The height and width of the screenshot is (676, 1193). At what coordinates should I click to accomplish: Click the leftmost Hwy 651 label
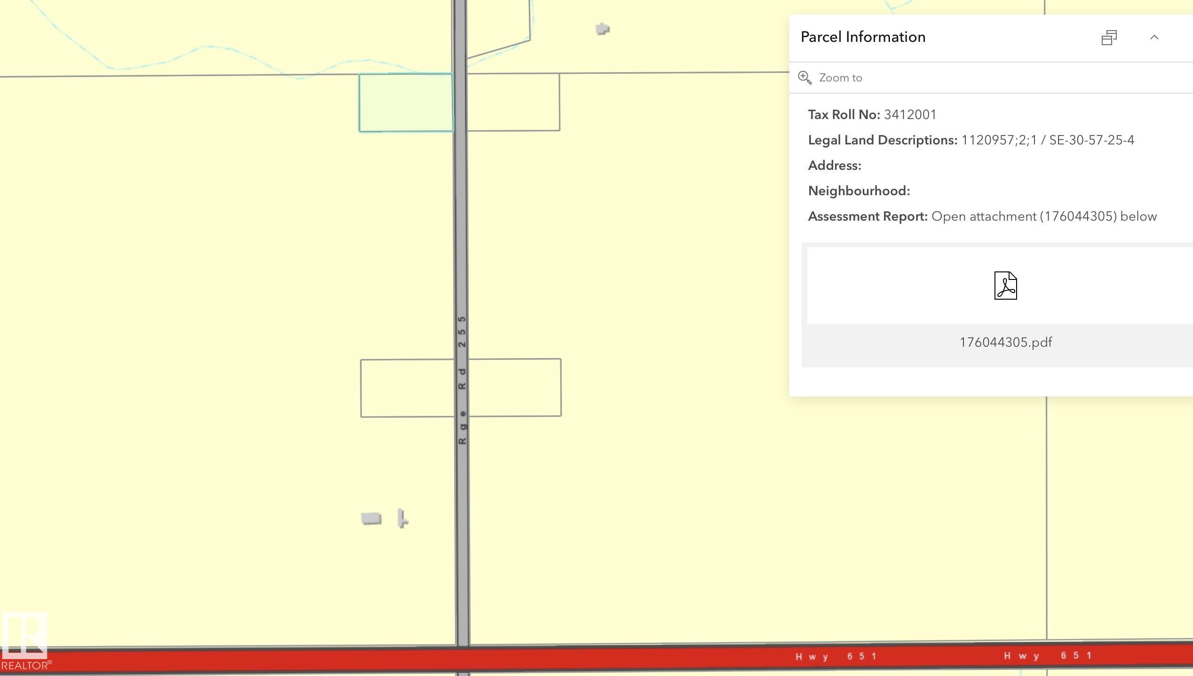(x=836, y=656)
